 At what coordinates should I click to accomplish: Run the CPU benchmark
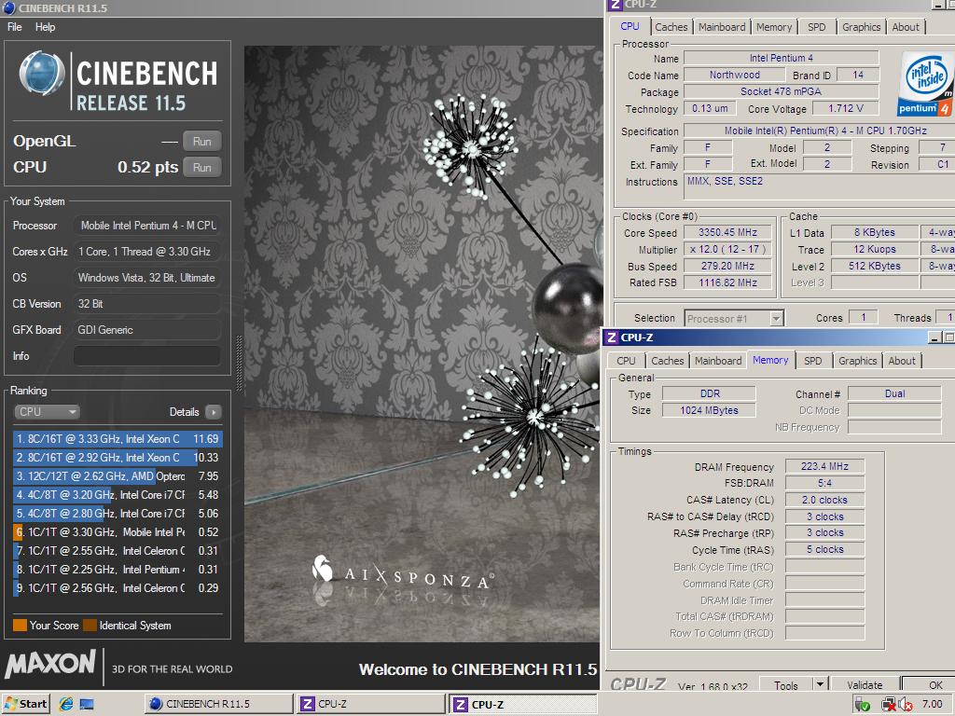[202, 168]
